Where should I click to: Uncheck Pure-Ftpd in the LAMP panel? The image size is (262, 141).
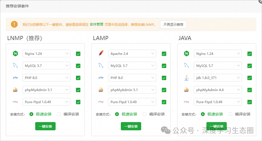[x=164, y=102]
